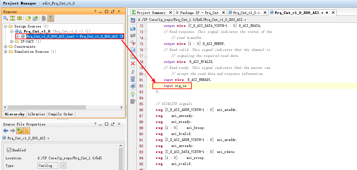
Task: Click the Paste clipboard icon in editor sidebar
Action: coord(133,57)
